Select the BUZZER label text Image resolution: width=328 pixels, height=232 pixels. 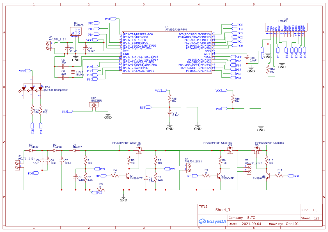coord(97,101)
